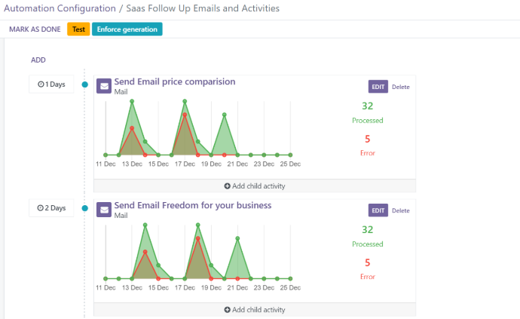This screenshot has width=520, height=319.
Task: Click the clock icon in 1 Days label
Action: (x=41, y=84)
